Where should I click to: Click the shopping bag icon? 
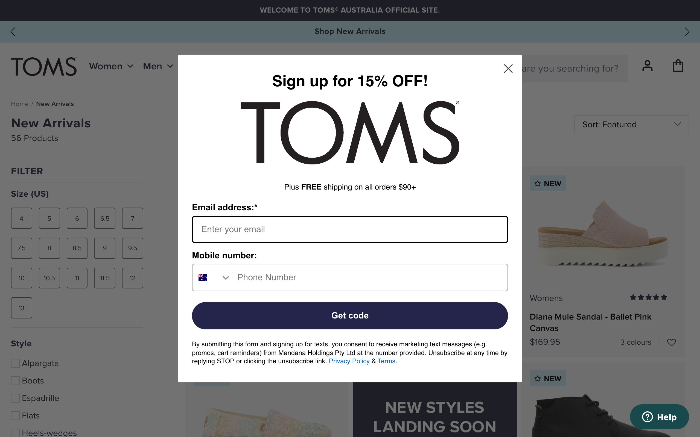click(x=678, y=66)
